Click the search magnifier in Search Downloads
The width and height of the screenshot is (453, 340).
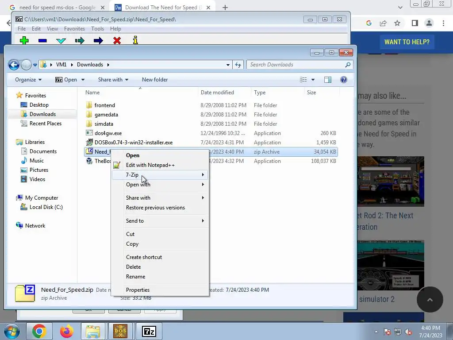[348, 65]
